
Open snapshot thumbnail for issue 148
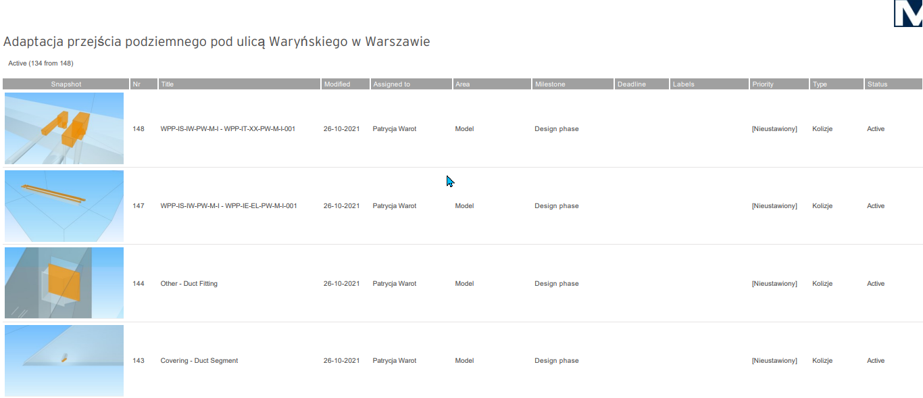64,128
